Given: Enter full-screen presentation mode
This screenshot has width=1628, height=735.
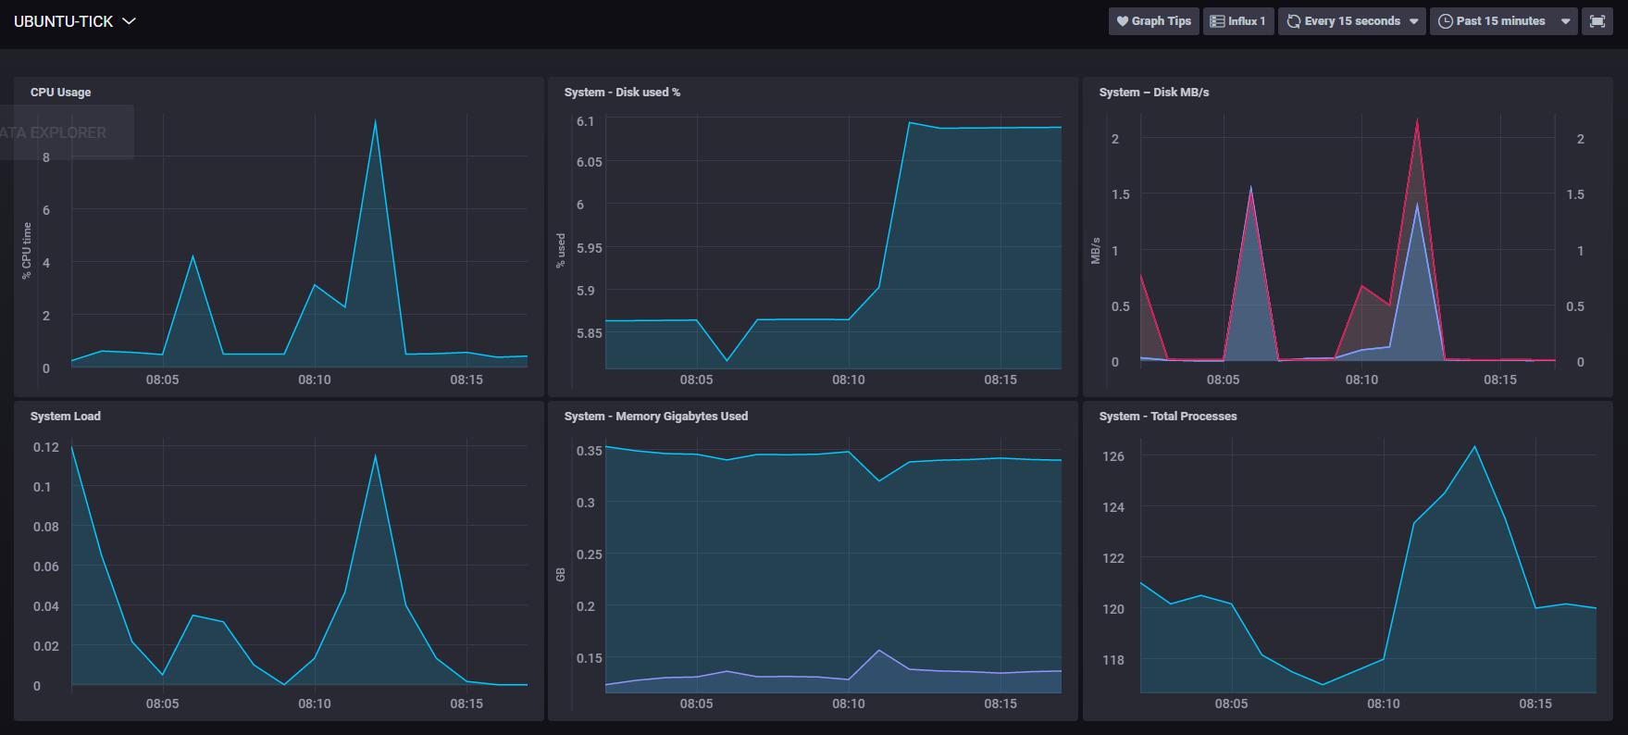Looking at the screenshot, I should 1597,21.
